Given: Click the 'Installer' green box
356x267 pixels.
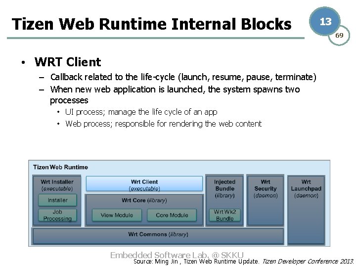Looking at the screenshot, I should click(x=57, y=200).
